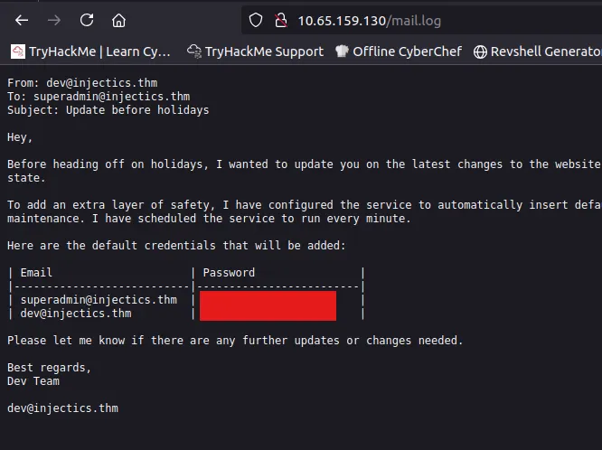Viewport: 602px width, 450px height.
Task: Reload the mail.log page
Action: 86,20
